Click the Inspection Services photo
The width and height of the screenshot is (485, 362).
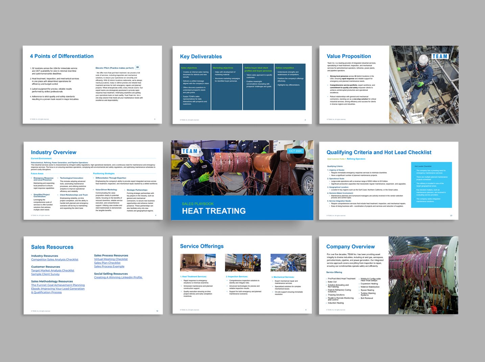243,263
